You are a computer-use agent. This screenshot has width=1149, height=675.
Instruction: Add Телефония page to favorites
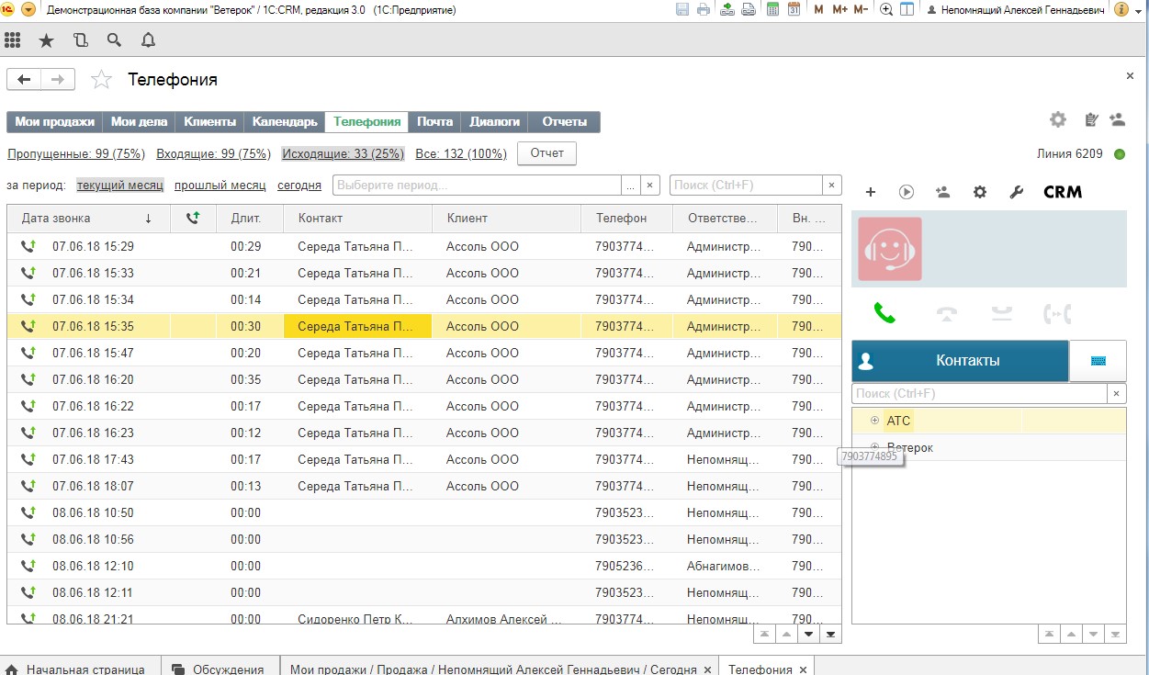point(101,80)
